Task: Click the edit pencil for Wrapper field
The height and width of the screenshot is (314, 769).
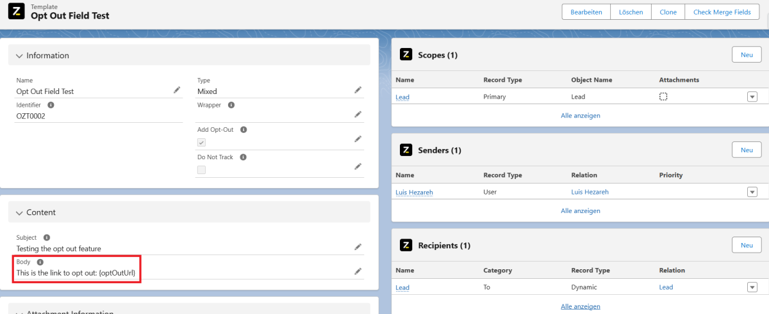Action: [358, 114]
